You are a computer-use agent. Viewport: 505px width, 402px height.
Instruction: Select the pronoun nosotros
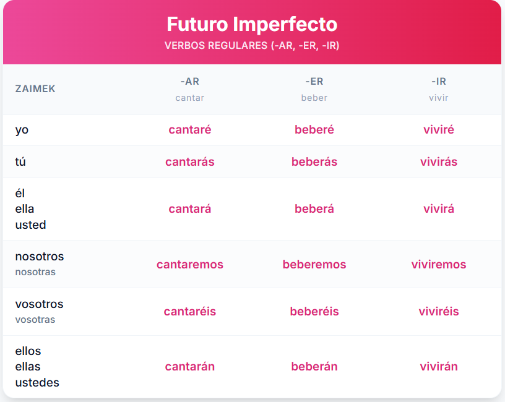39,257
